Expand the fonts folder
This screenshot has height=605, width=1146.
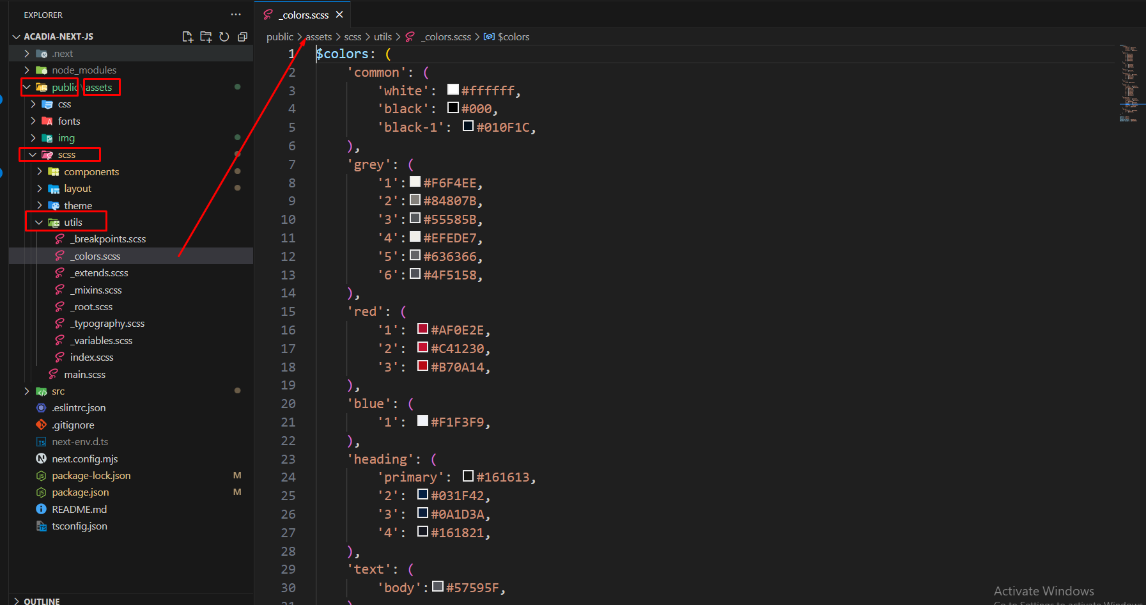click(x=33, y=121)
